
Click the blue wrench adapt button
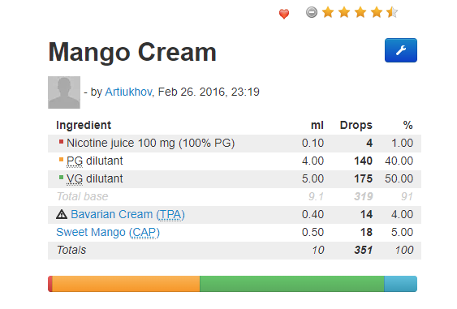click(x=401, y=50)
